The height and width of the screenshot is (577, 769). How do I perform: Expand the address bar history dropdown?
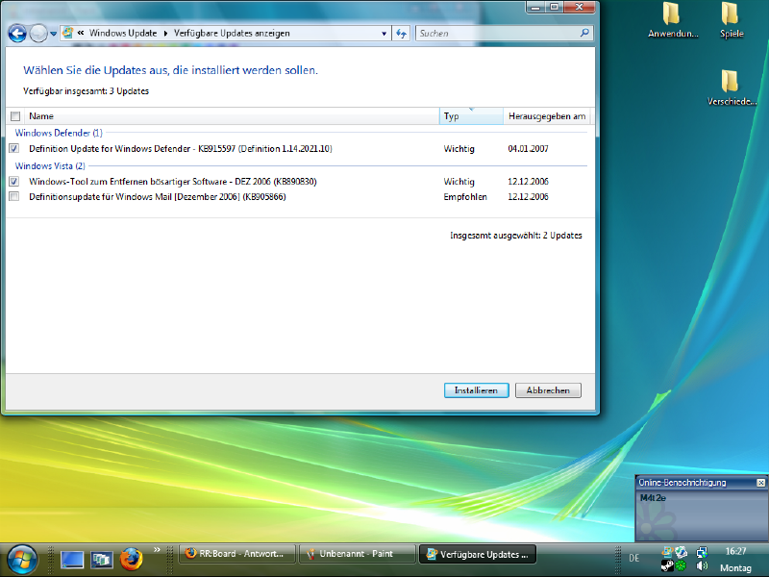pyautogui.click(x=384, y=34)
